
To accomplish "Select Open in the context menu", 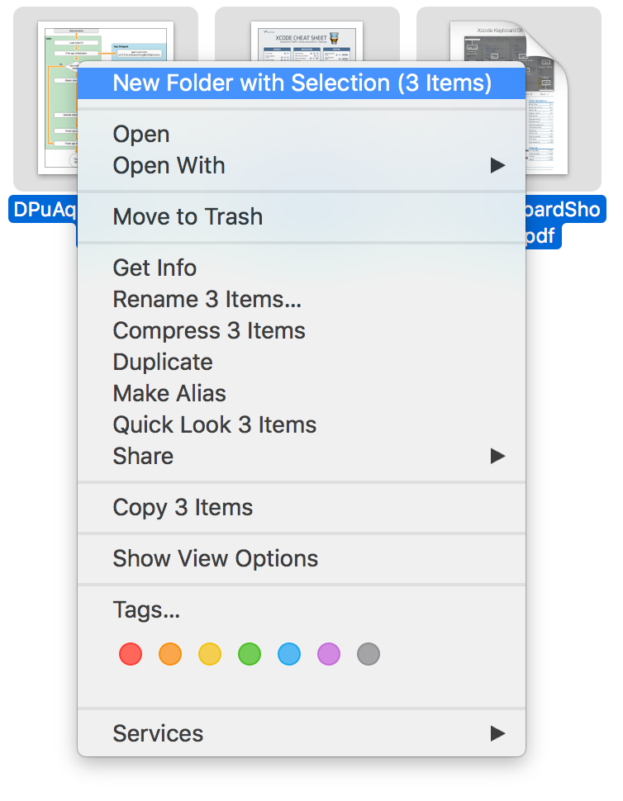I will click(141, 135).
